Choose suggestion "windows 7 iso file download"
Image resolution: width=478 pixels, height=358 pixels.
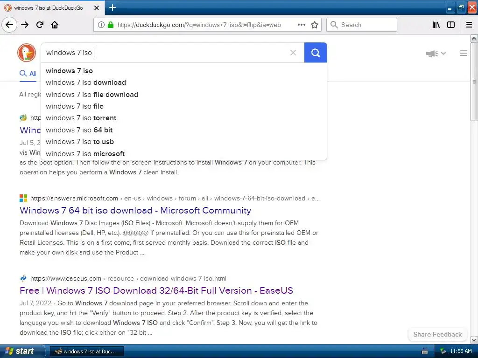[183, 94]
